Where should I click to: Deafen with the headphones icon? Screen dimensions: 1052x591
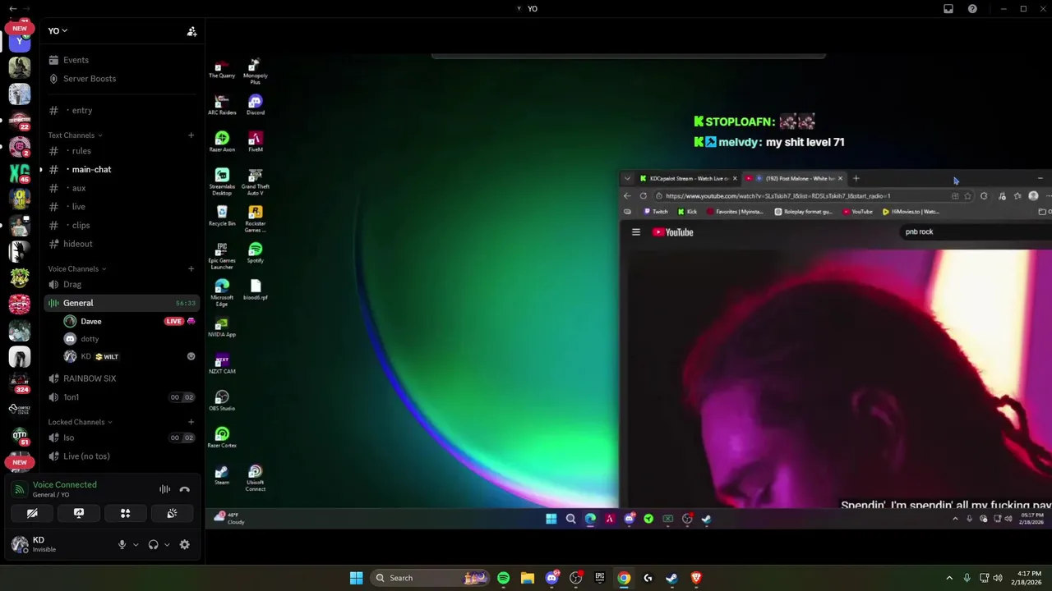click(x=153, y=544)
